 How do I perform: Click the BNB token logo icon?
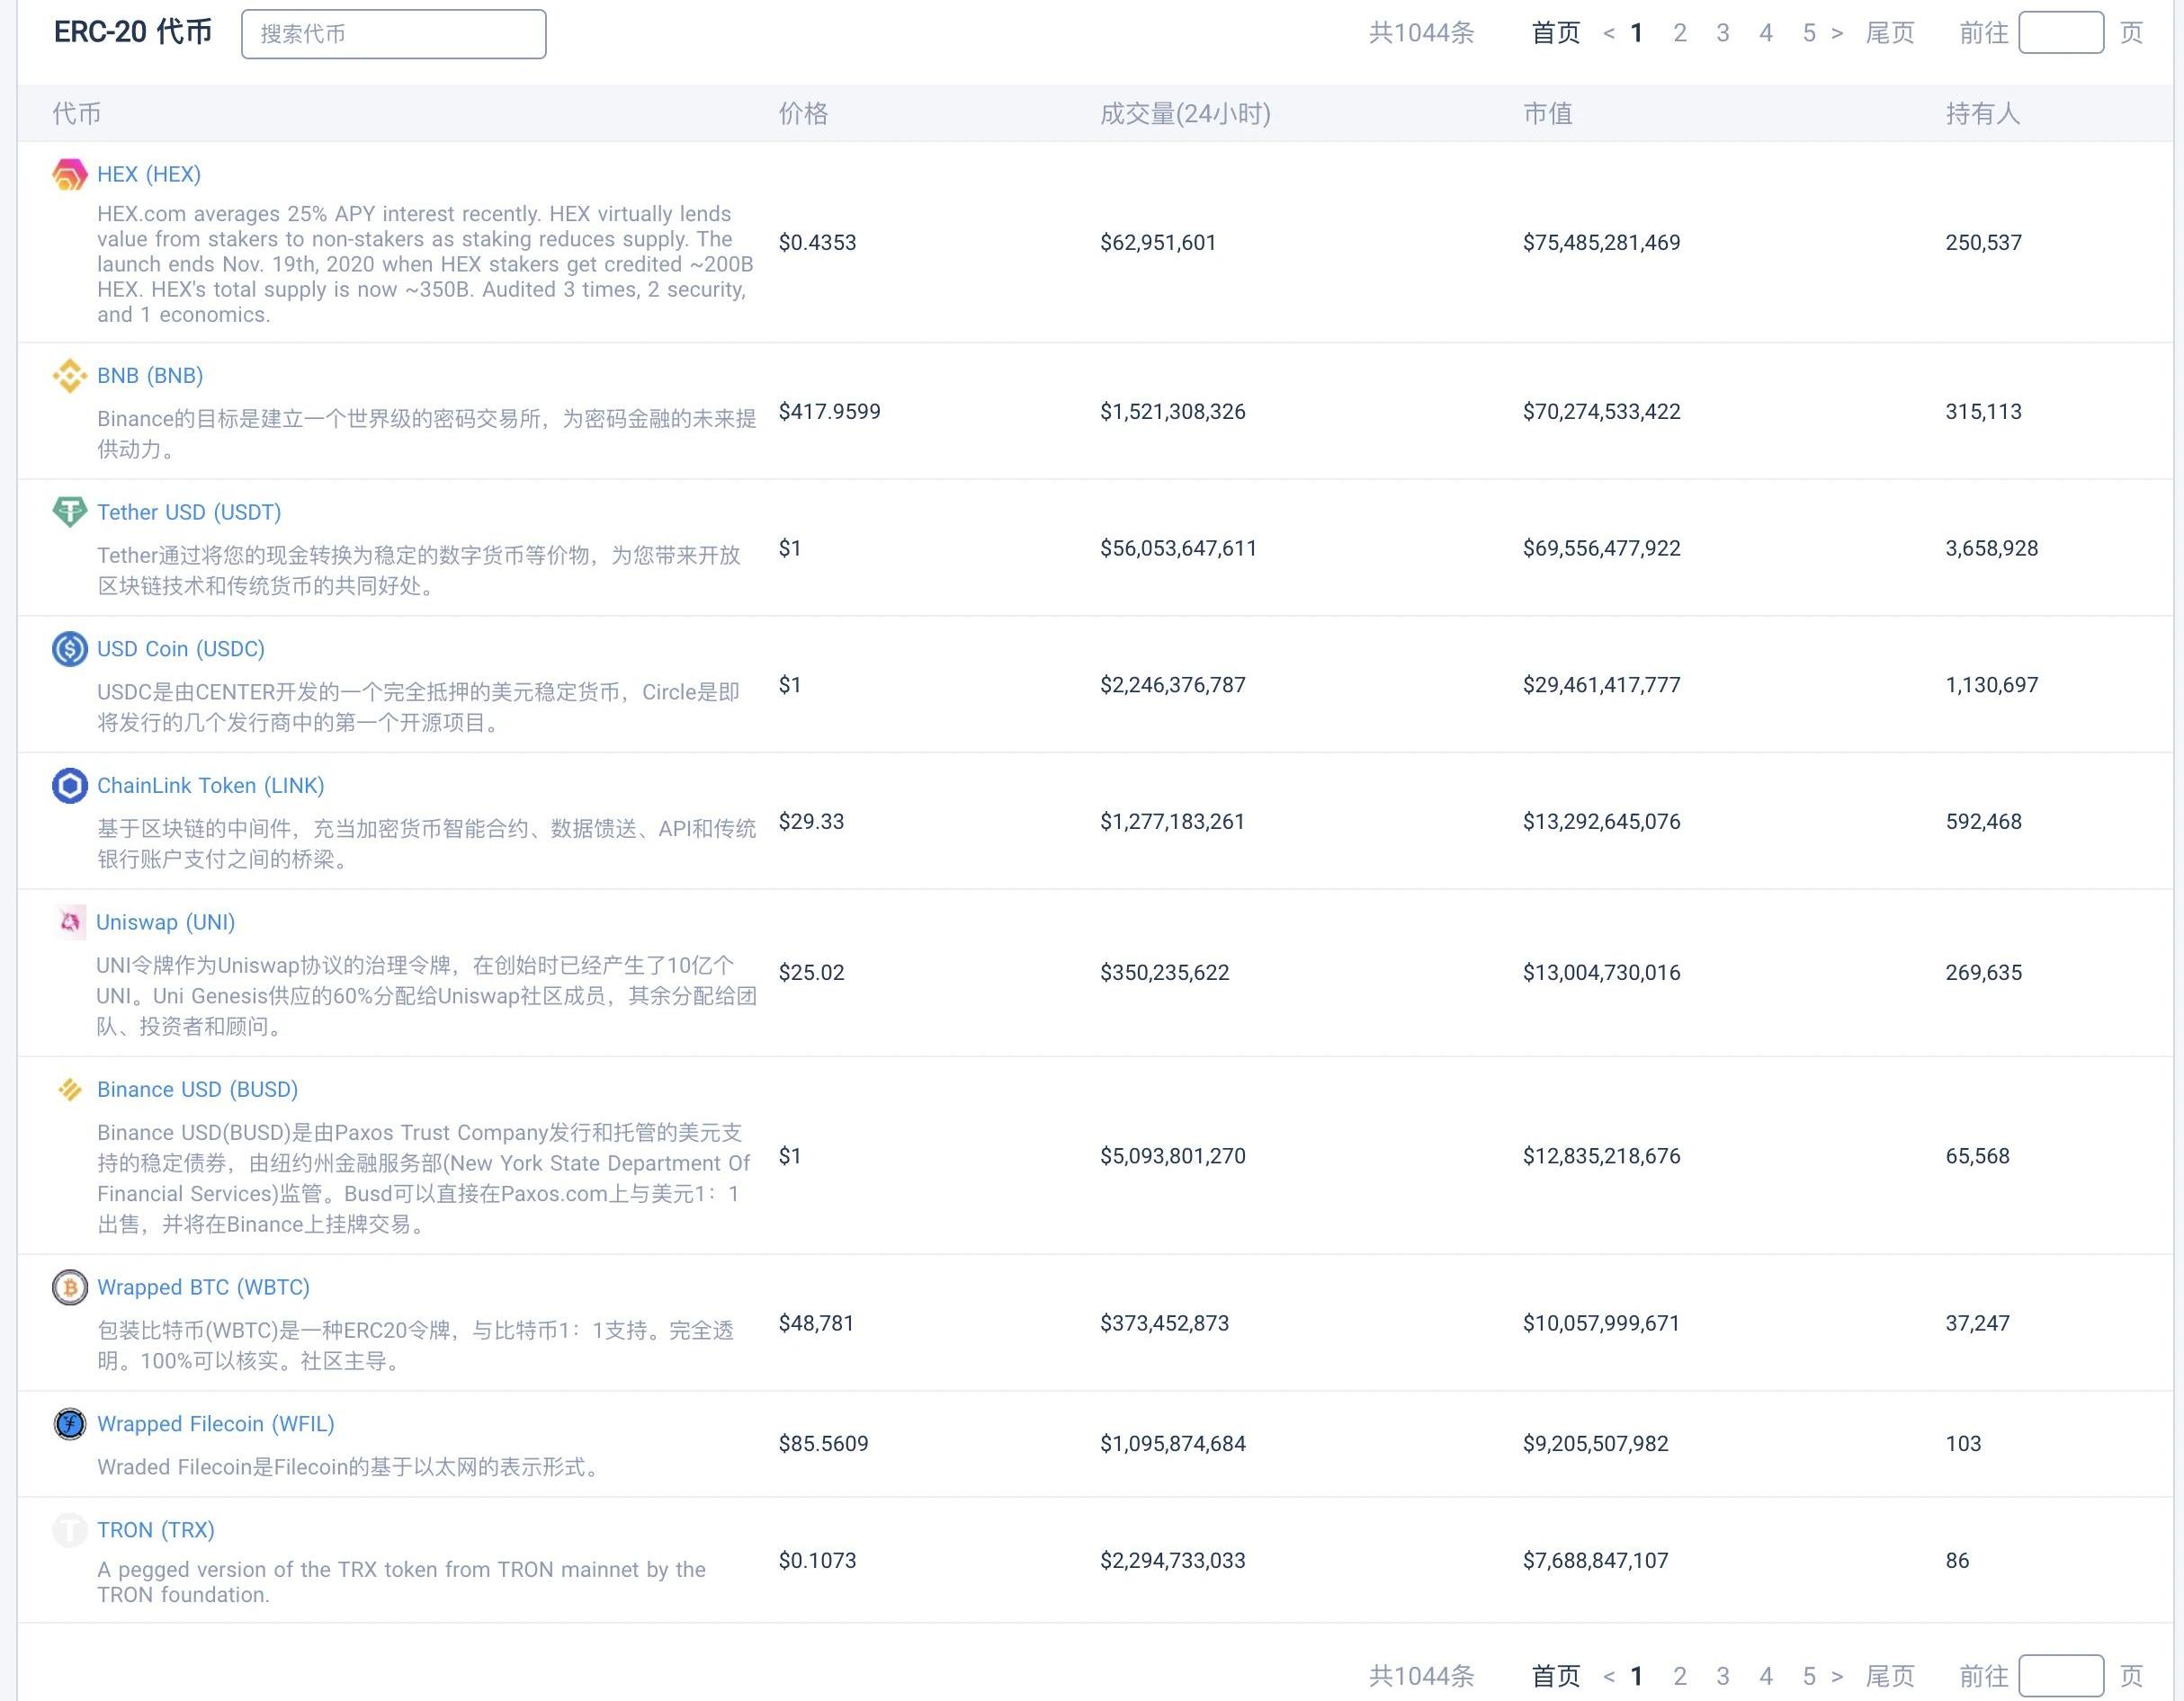point(69,376)
